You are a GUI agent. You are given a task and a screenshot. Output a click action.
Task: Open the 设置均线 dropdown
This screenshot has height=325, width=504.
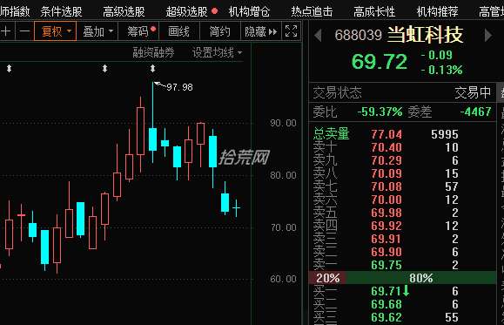[x=217, y=52]
